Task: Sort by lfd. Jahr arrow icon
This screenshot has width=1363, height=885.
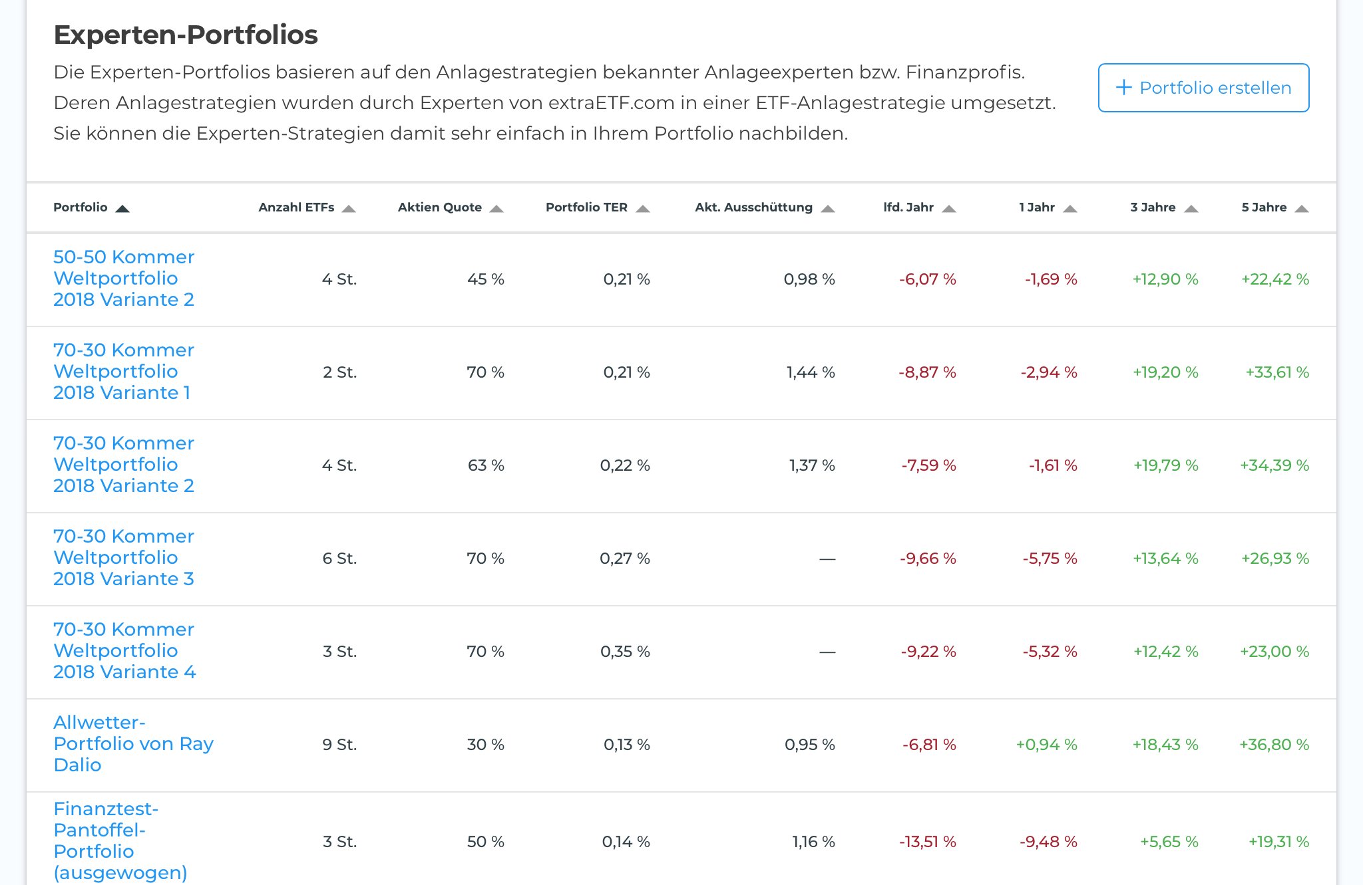Action: pyautogui.click(x=949, y=209)
